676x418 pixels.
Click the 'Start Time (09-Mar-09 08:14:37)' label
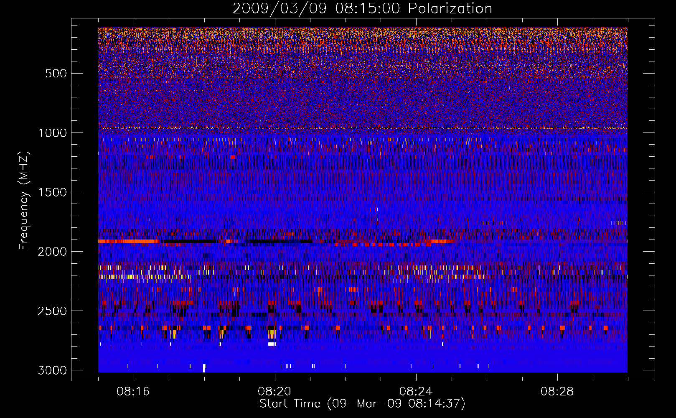click(x=362, y=404)
